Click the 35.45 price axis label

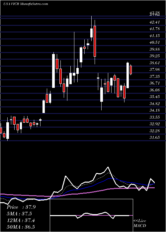[155, 97]
